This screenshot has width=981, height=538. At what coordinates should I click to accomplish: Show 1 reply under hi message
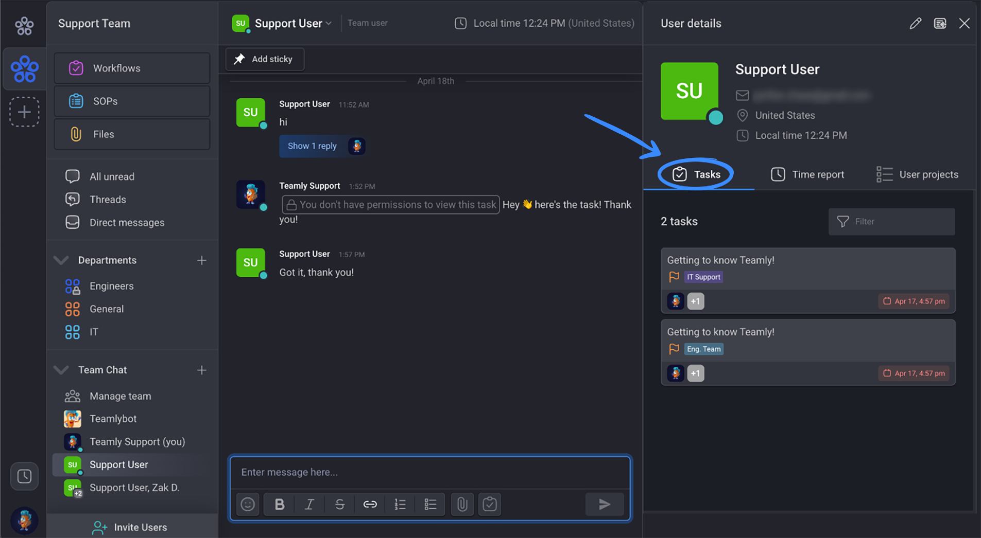coord(322,146)
